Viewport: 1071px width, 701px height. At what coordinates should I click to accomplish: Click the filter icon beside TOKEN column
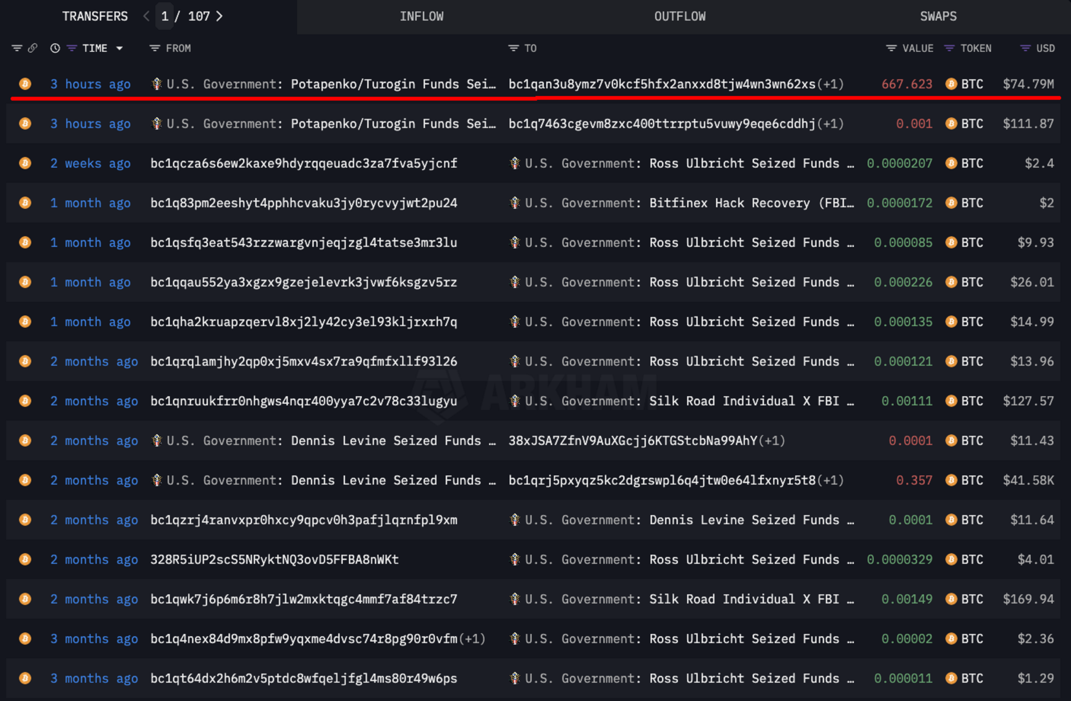click(950, 48)
